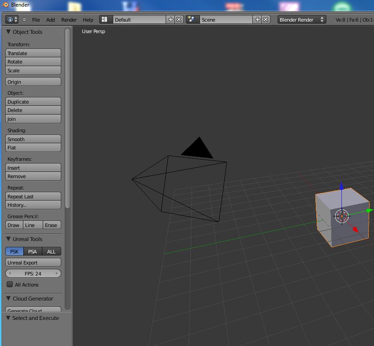The height and width of the screenshot is (346, 374).
Task: Open the File menu
Action: [36, 20]
